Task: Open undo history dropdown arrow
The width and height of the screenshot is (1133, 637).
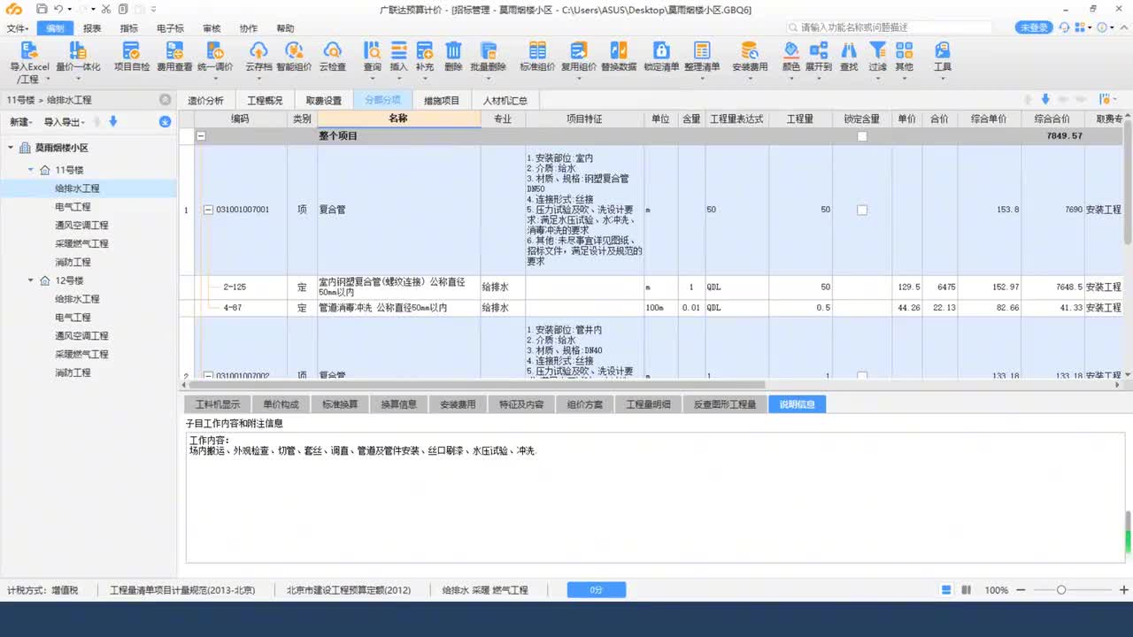Action: [70, 9]
